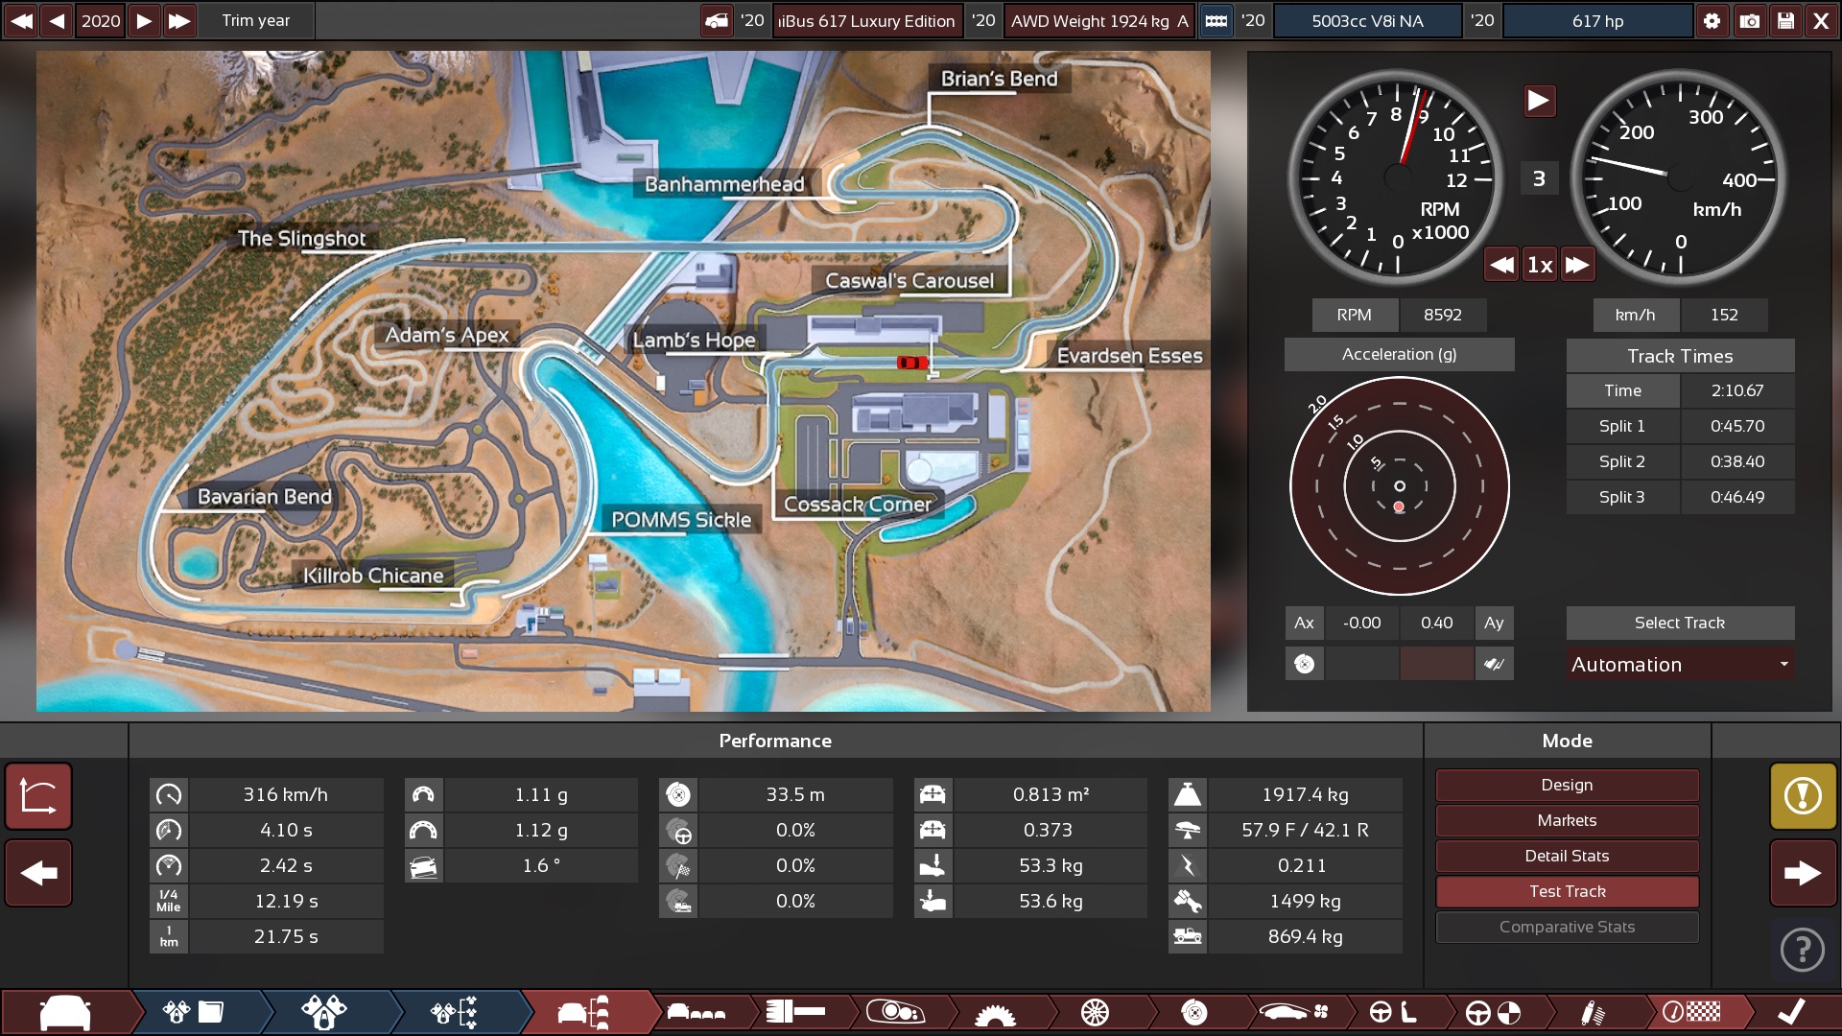Click the finish checkmark tab
The width and height of the screenshot is (1842, 1036).
click(1790, 1012)
